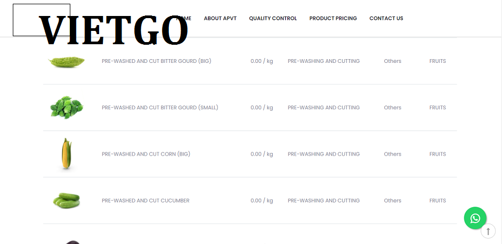
Task: Click the FRUITS label in the corn row
Action: coord(438,154)
